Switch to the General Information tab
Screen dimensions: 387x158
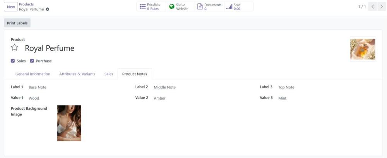(x=33, y=74)
